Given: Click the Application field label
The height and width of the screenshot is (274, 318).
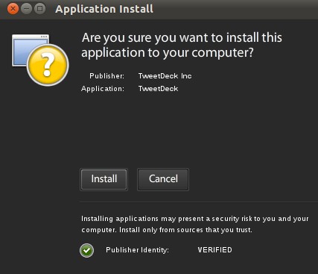Looking at the screenshot, I should (x=103, y=89).
